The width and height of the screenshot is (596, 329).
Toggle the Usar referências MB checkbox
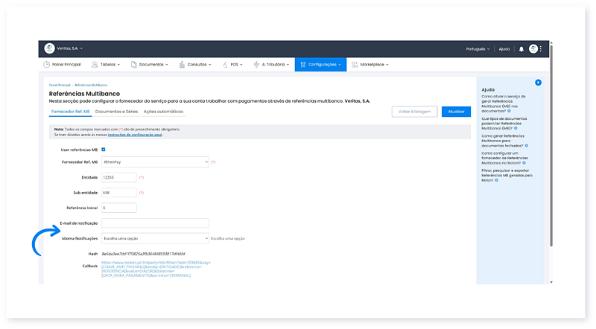point(104,150)
